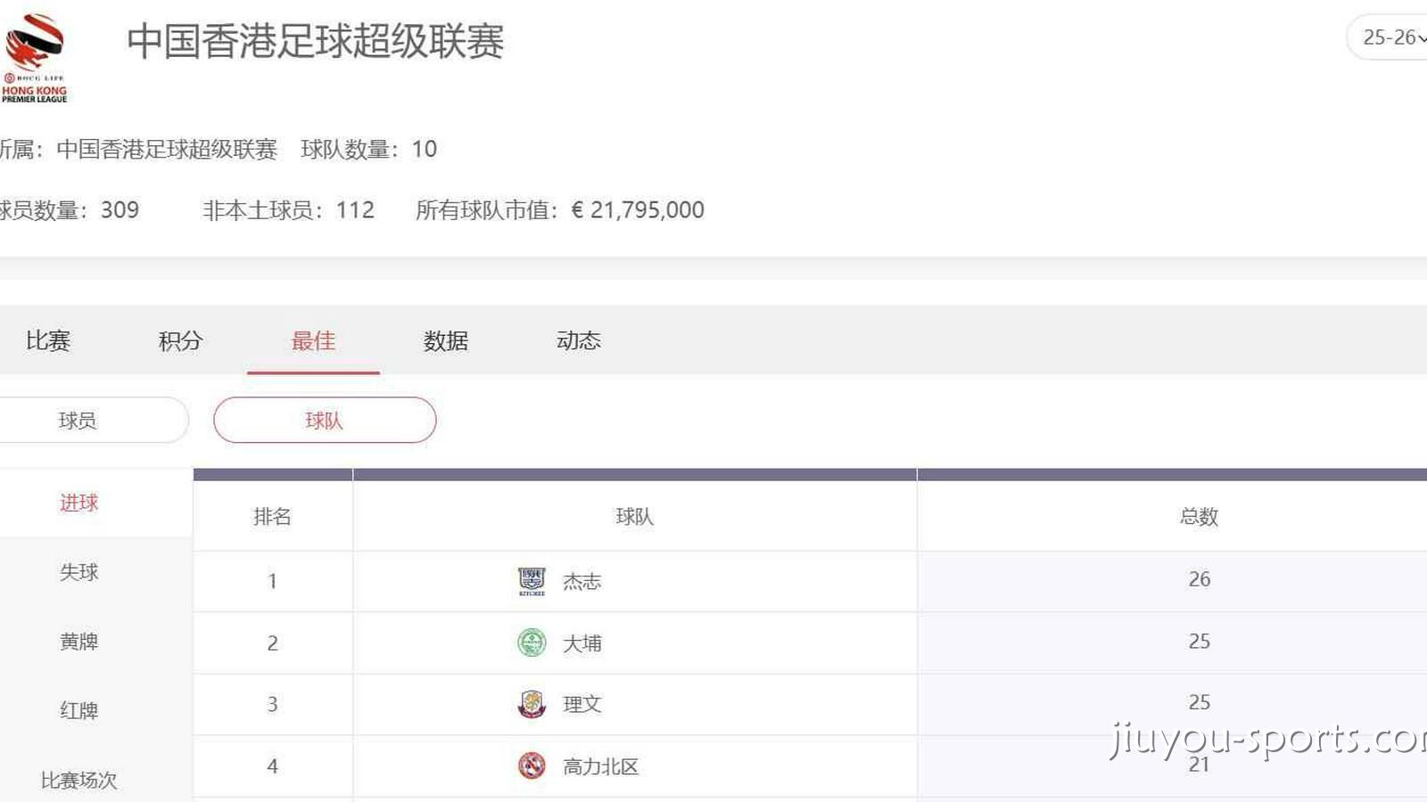Click the Tai Po (大埔) team crest

point(532,642)
